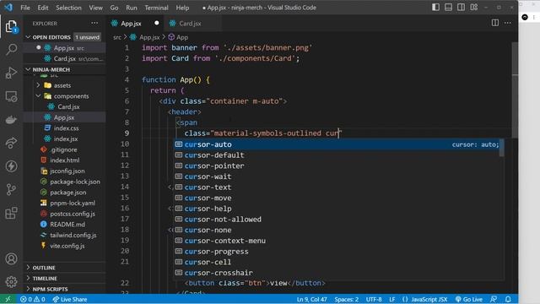
Task: Open Source Control view
Action: pos(11,189)
